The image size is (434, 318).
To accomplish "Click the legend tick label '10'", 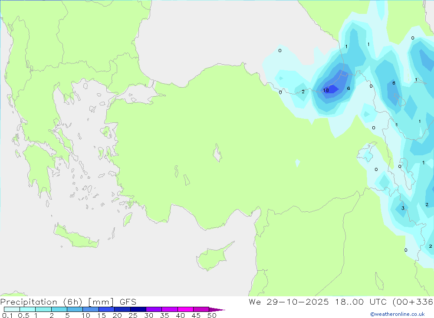I will pyautogui.click(x=86, y=315).
